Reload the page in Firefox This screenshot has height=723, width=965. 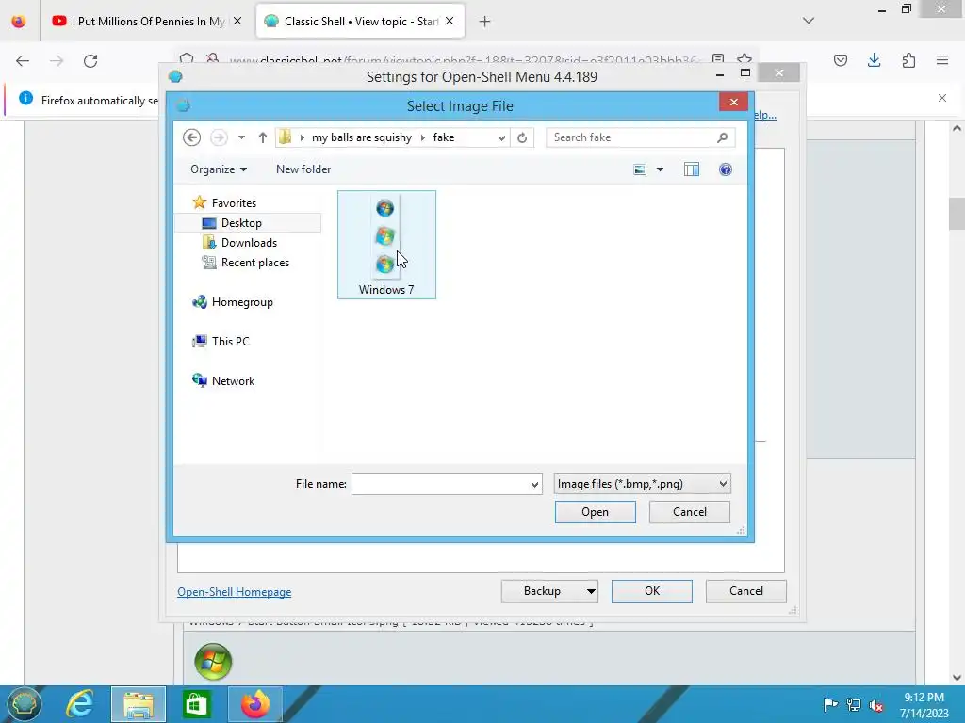[x=90, y=61]
